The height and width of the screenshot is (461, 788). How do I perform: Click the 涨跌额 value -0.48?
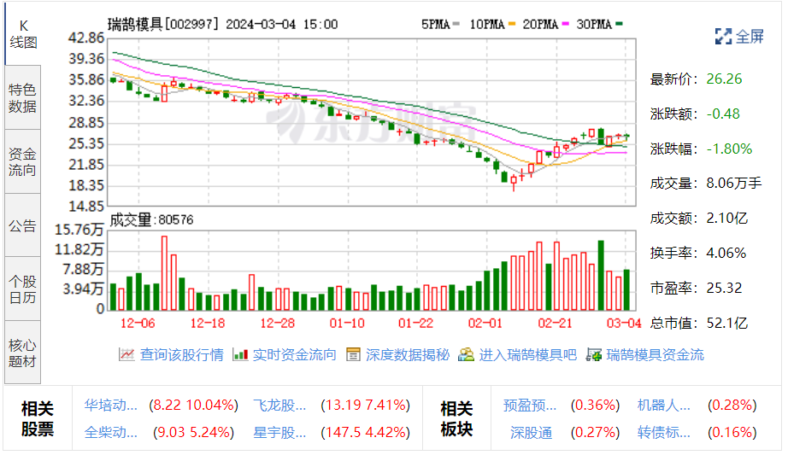(723, 114)
